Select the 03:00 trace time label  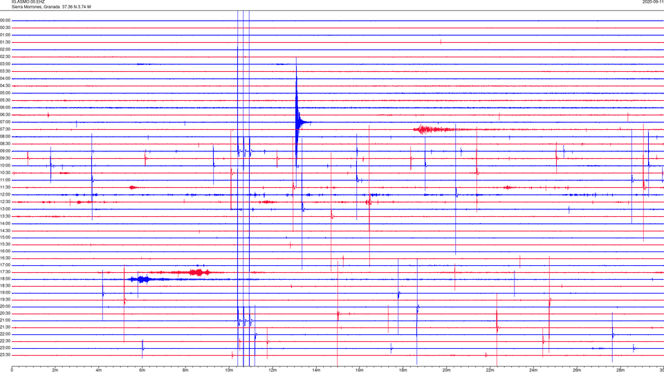point(5,64)
